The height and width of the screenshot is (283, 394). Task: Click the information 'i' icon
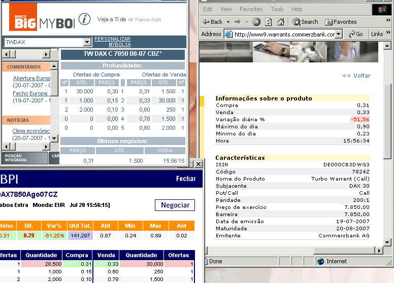coord(84,19)
